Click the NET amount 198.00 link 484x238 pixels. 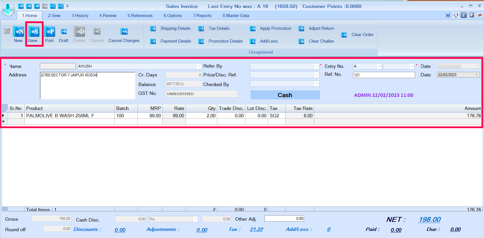tap(430, 220)
